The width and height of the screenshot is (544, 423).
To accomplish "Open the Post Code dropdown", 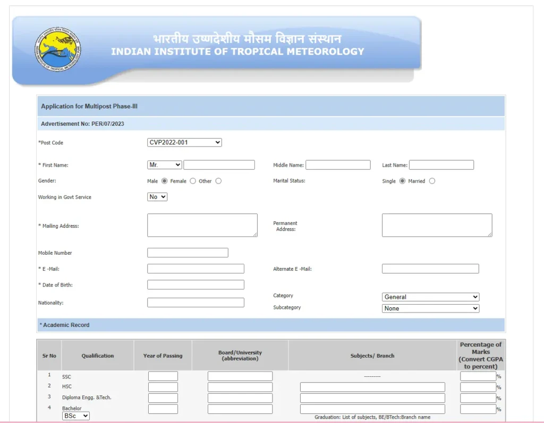I will click(x=184, y=142).
